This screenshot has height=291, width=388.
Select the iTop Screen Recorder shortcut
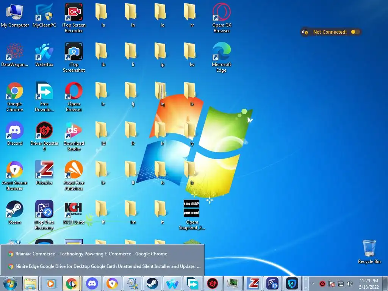[x=74, y=18]
